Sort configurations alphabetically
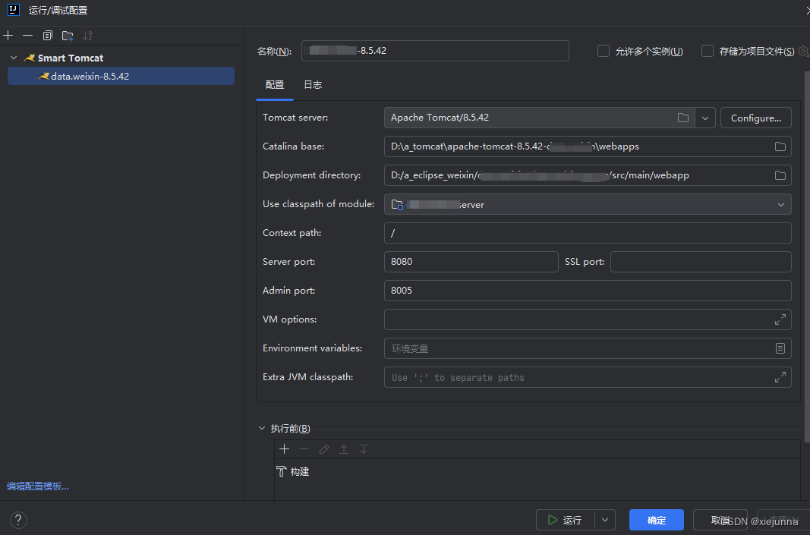This screenshot has height=535, width=810. tap(88, 35)
